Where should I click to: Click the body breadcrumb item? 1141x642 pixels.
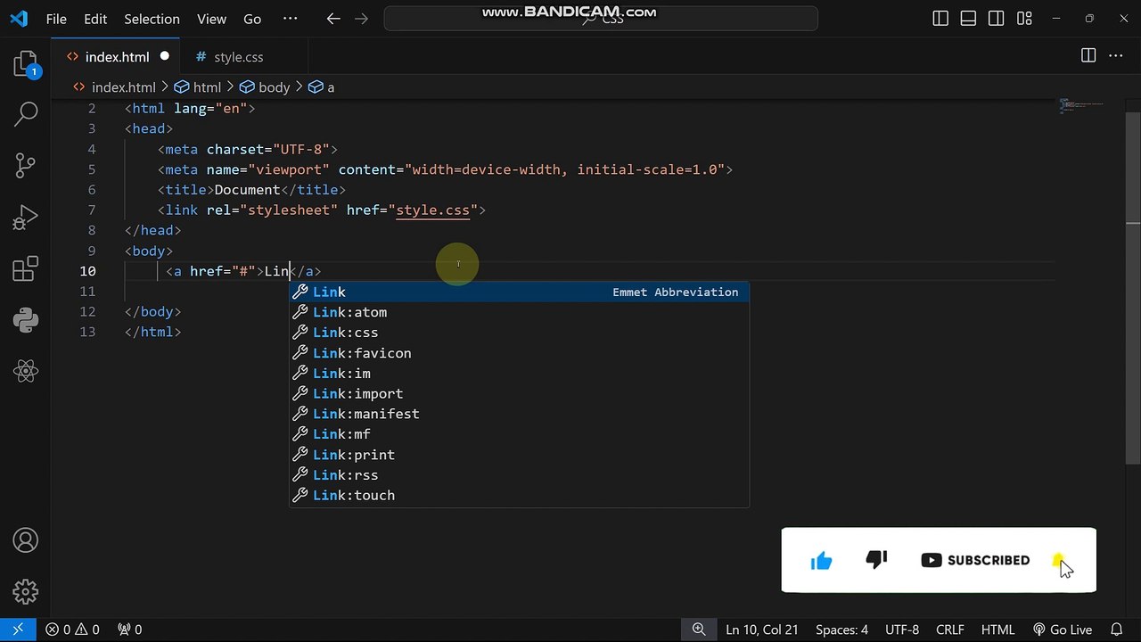point(274,87)
